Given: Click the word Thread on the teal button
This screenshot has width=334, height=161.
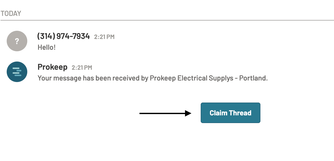Looking at the screenshot, I should point(240,113).
